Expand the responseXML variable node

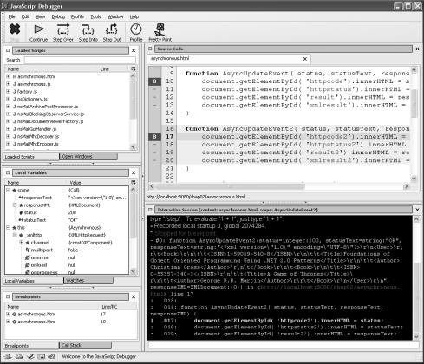(x=15, y=205)
